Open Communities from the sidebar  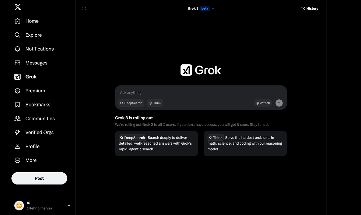tap(35, 118)
